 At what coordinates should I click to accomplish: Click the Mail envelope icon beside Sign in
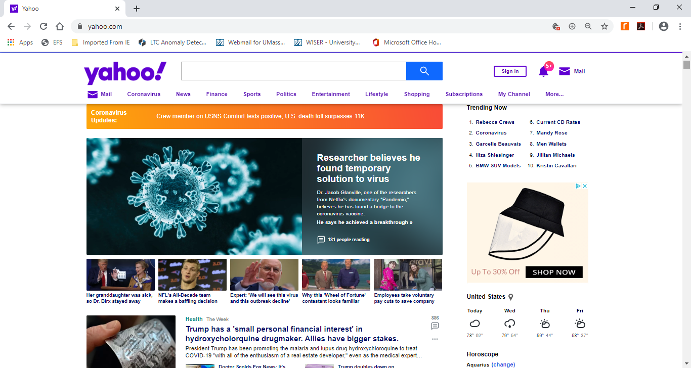pos(565,71)
